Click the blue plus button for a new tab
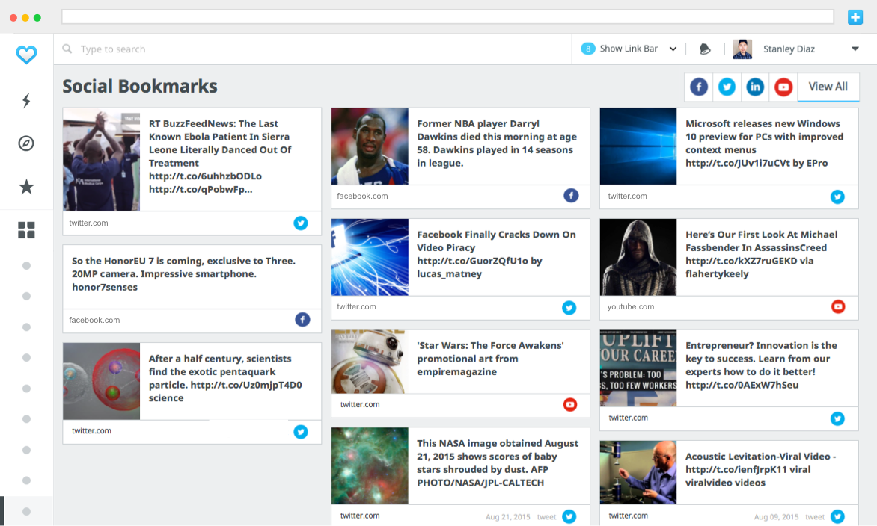877x526 pixels. (x=855, y=16)
